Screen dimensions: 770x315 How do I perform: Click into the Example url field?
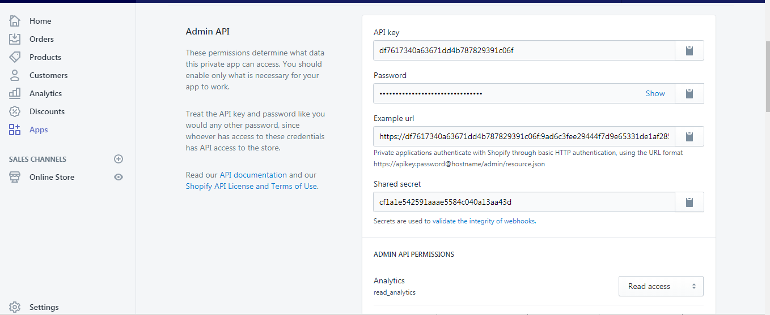524,136
